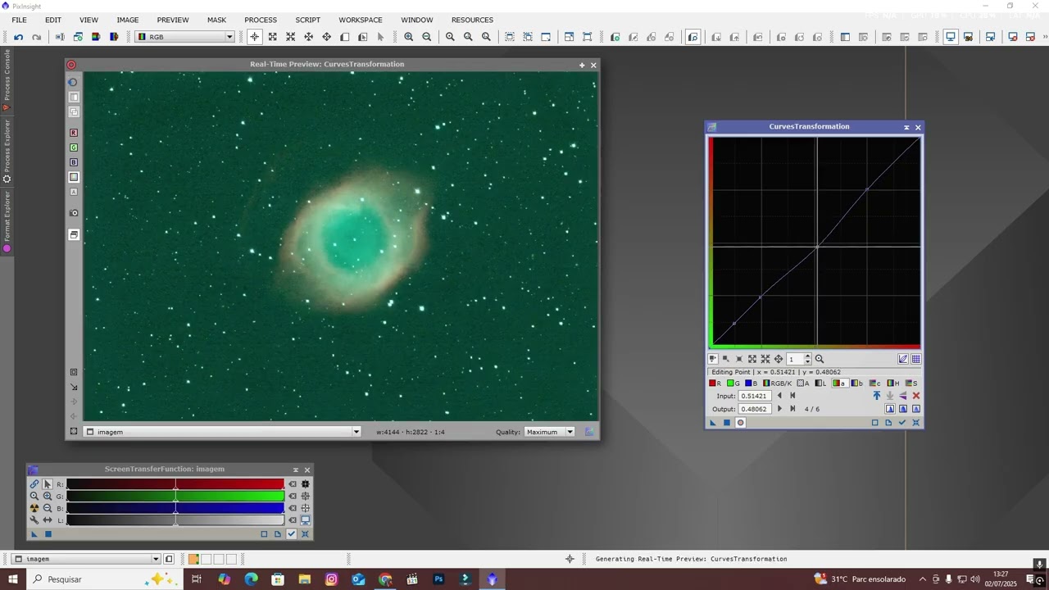Click the Redo arrow in the main toolbar
Screen dimensions: 1049x590
(x=36, y=37)
